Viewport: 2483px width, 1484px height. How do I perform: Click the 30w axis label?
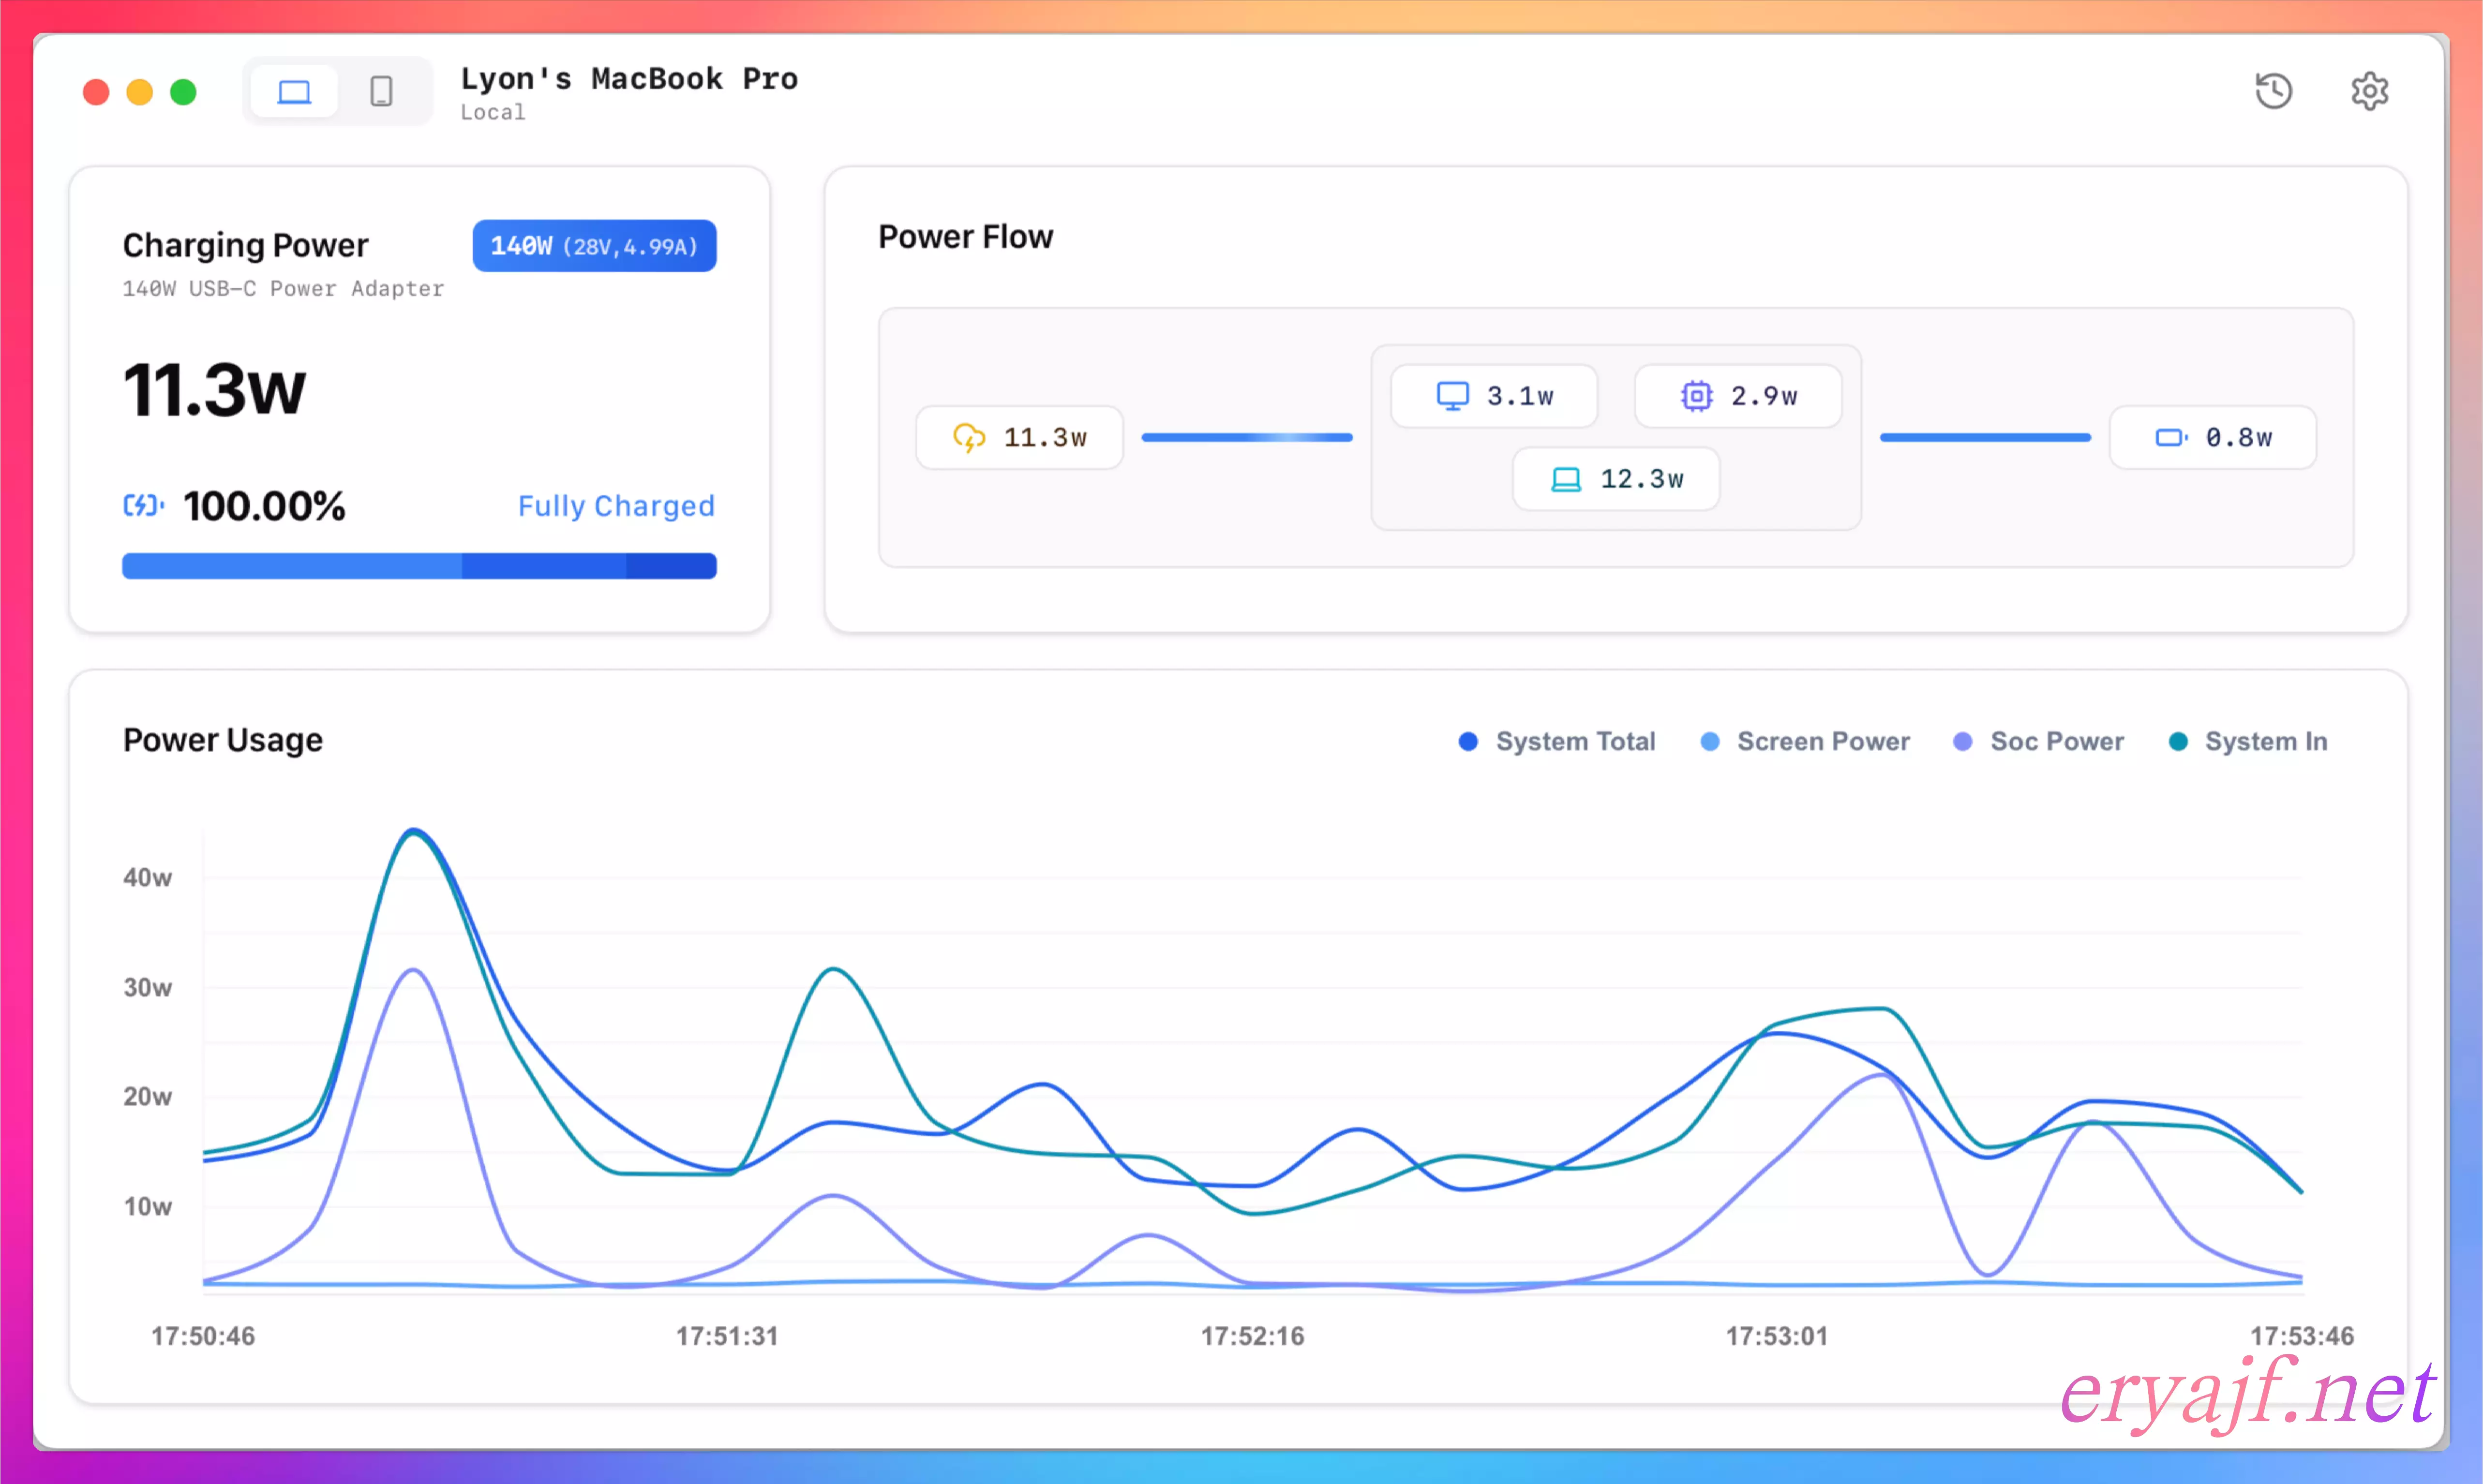147,988
